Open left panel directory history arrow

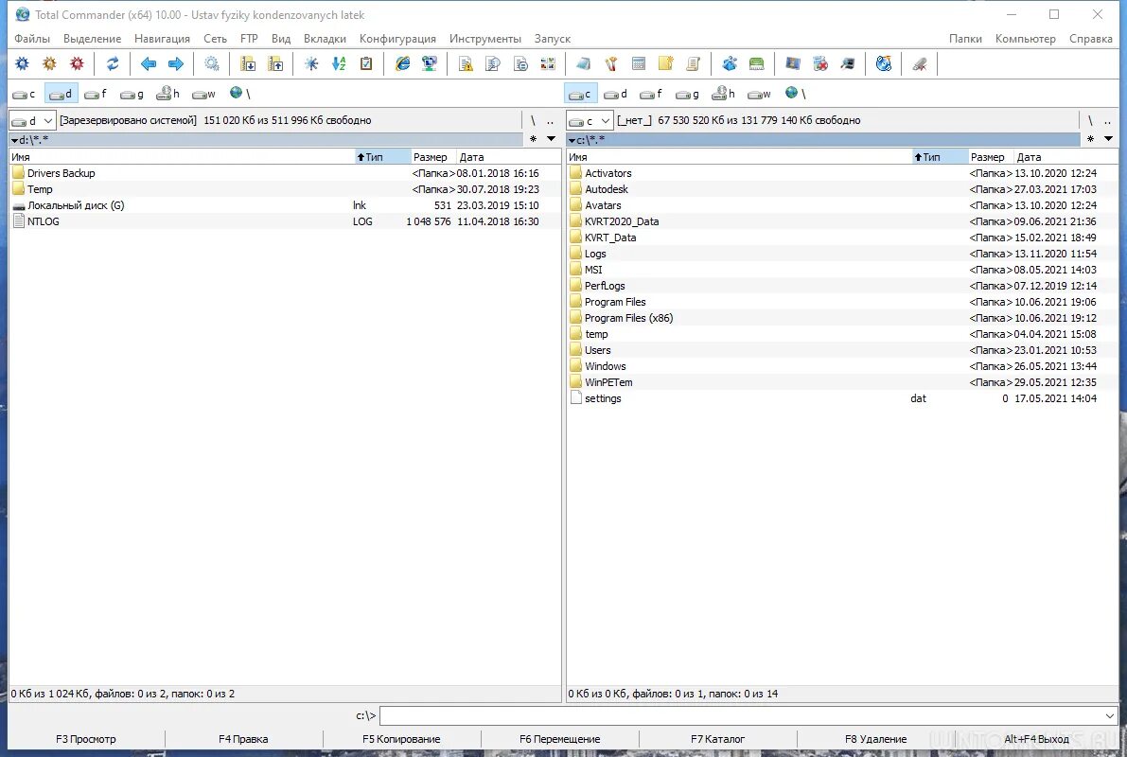coord(552,139)
